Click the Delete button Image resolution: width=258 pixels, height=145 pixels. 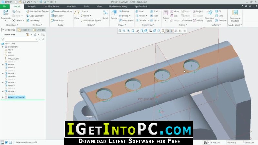tap(17, 21)
